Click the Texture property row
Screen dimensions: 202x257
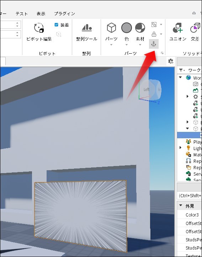pyautogui.click(x=190, y=255)
